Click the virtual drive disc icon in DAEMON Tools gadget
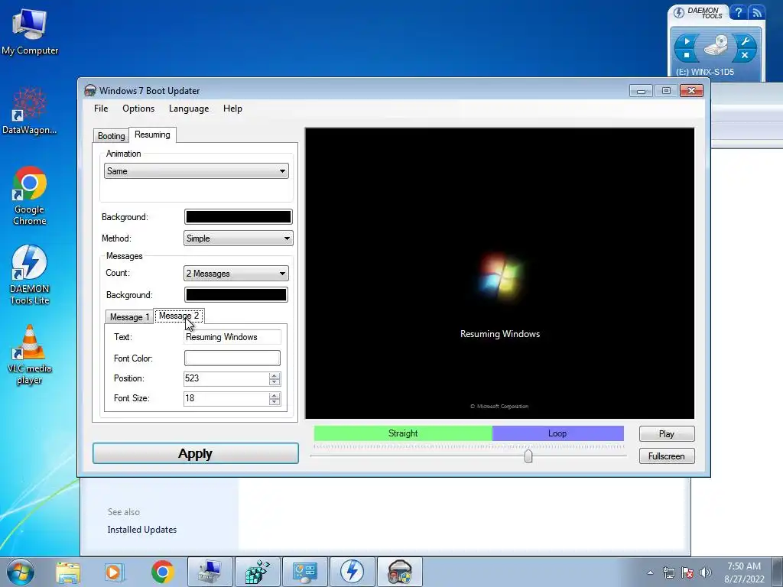This screenshot has height=587, width=783. 716,46
